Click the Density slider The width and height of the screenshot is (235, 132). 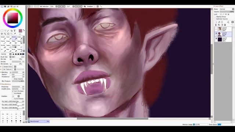pyautogui.click(x=18, y=62)
